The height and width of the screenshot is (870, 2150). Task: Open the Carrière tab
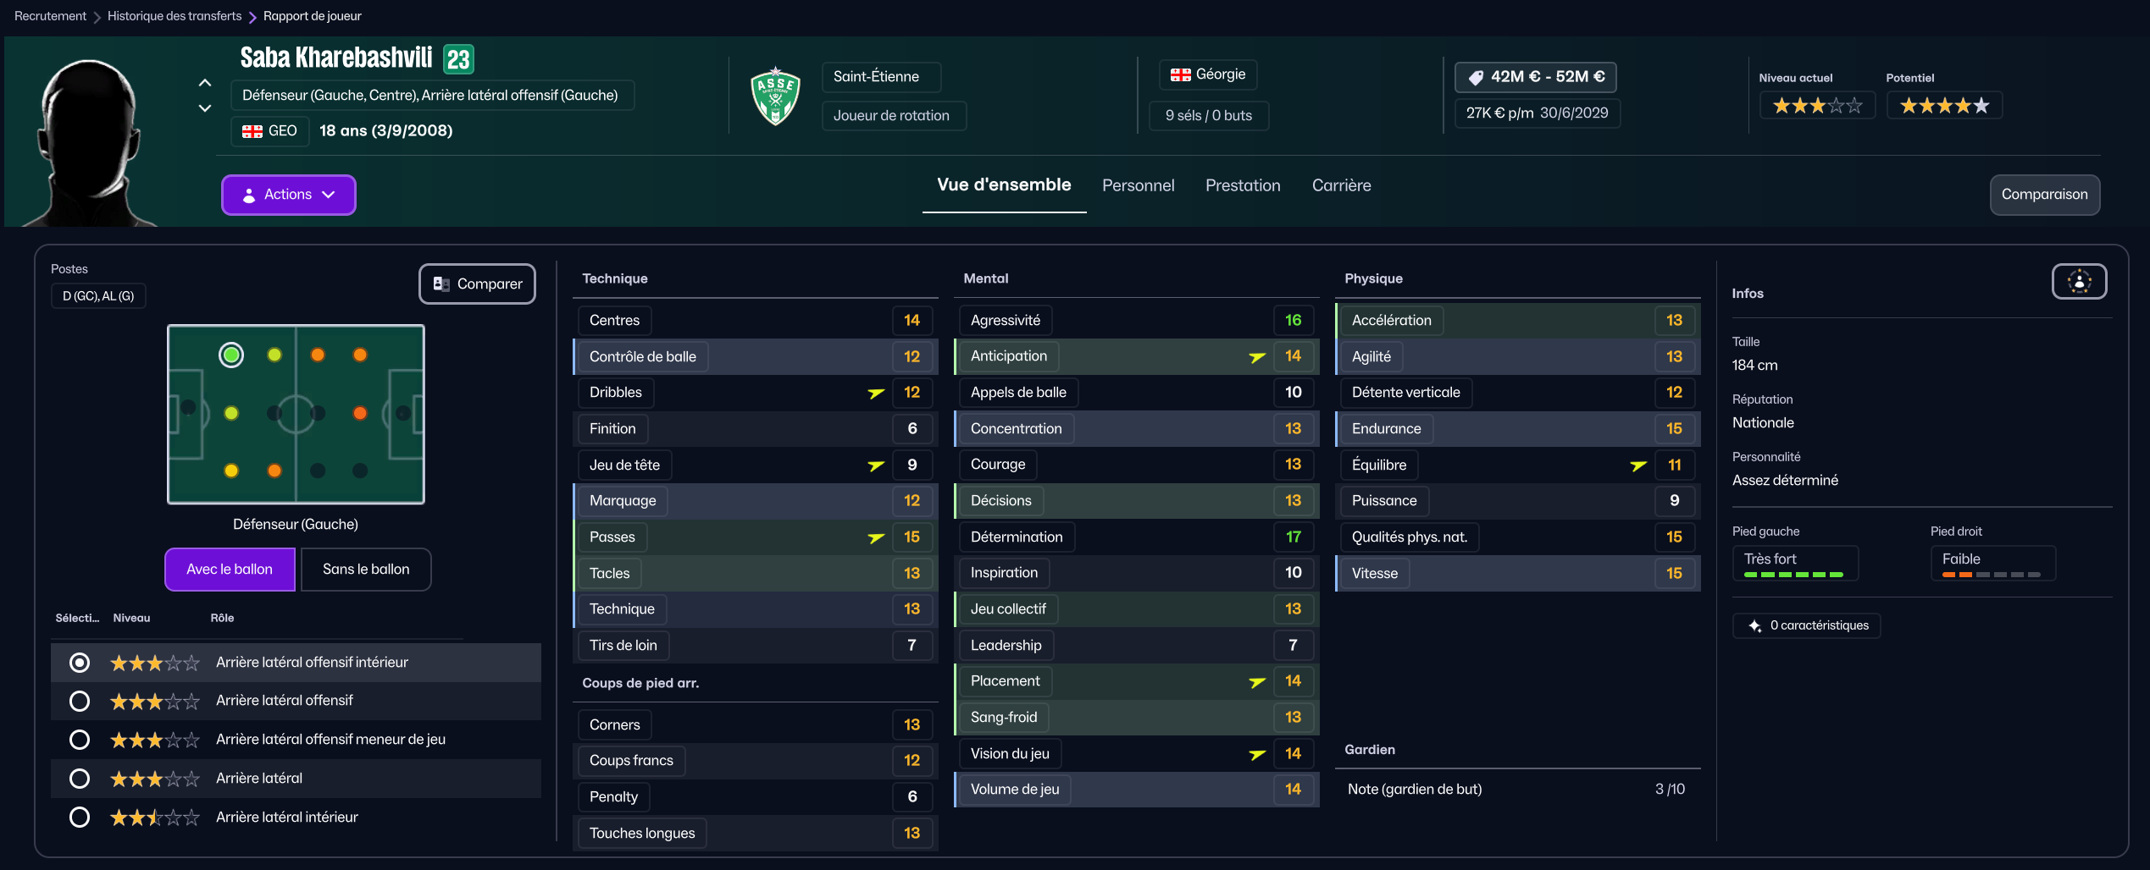pyautogui.click(x=1341, y=186)
